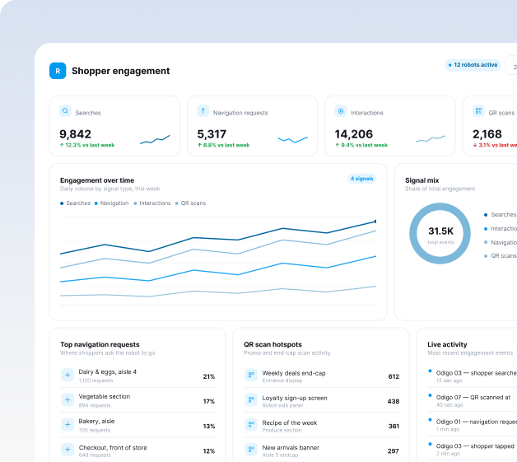Click QR icon beside Recipe of the week
The height and width of the screenshot is (462, 517).
click(x=251, y=424)
